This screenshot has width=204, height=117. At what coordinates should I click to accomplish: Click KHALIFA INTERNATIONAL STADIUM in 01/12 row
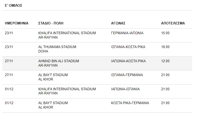click(x=67, y=89)
